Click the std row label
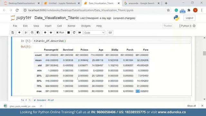206x116 pixels. click(x=40, y=65)
